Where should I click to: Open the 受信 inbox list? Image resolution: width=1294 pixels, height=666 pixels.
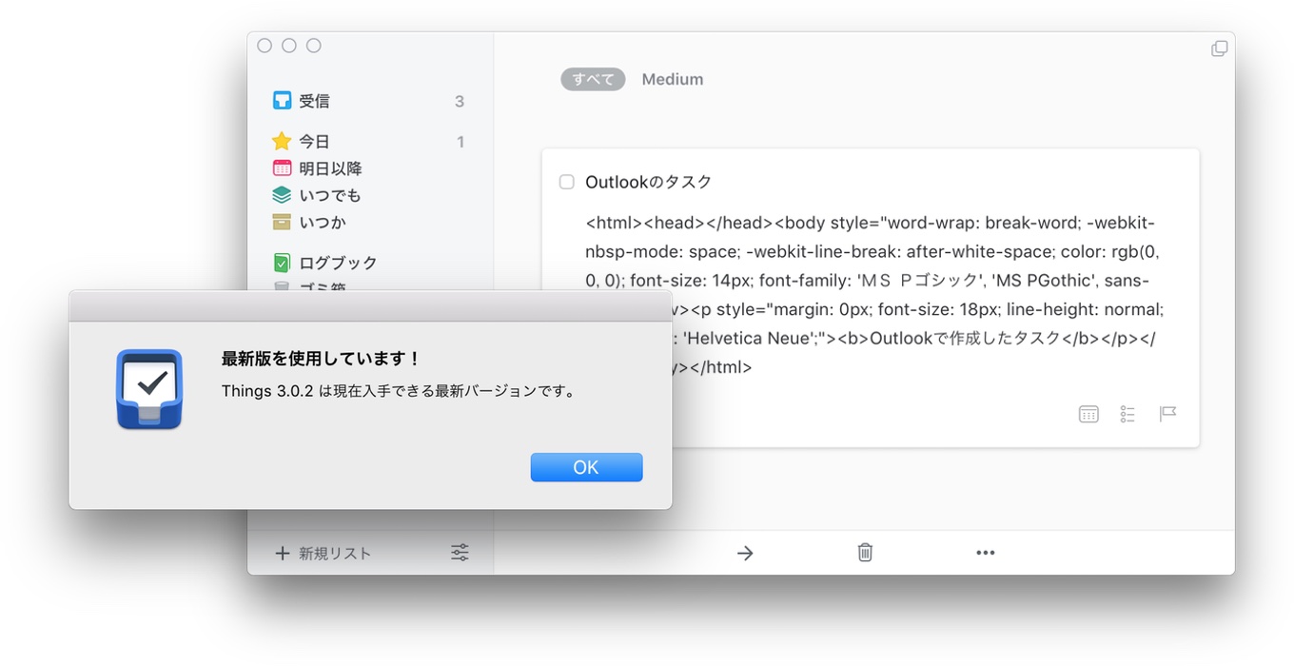point(314,101)
